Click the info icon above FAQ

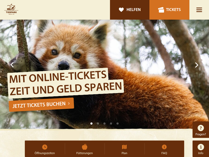[164, 147]
